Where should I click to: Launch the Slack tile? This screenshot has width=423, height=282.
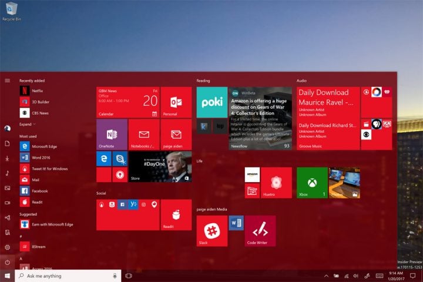(211, 231)
